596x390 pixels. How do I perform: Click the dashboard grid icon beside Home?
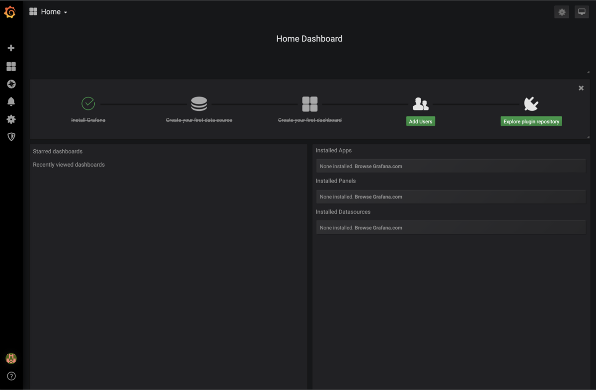click(33, 12)
